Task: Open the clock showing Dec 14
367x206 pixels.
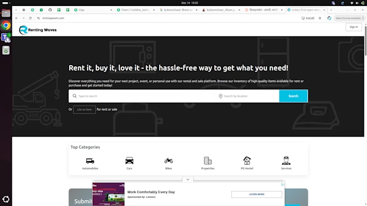Action: click(x=189, y=3)
